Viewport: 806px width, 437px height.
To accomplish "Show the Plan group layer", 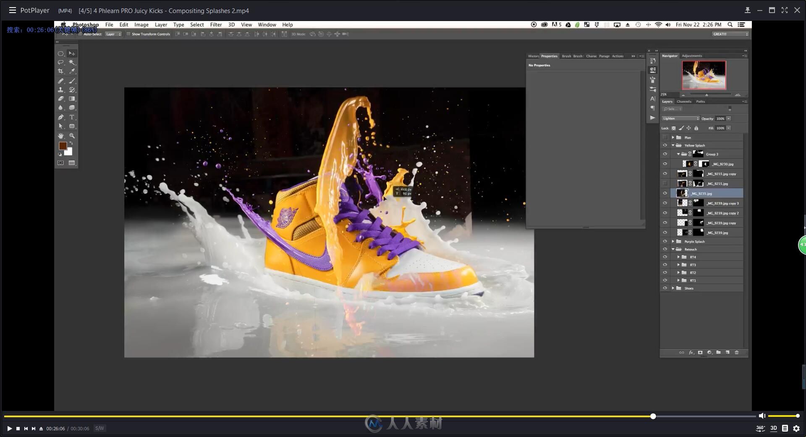I will (x=665, y=137).
